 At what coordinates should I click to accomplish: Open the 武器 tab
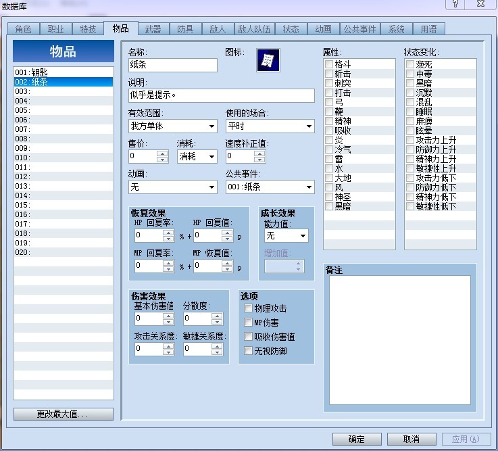coord(153,29)
